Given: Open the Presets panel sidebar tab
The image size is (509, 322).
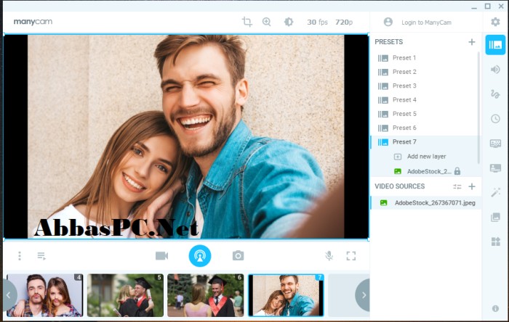Looking at the screenshot, I should [495, 45].
